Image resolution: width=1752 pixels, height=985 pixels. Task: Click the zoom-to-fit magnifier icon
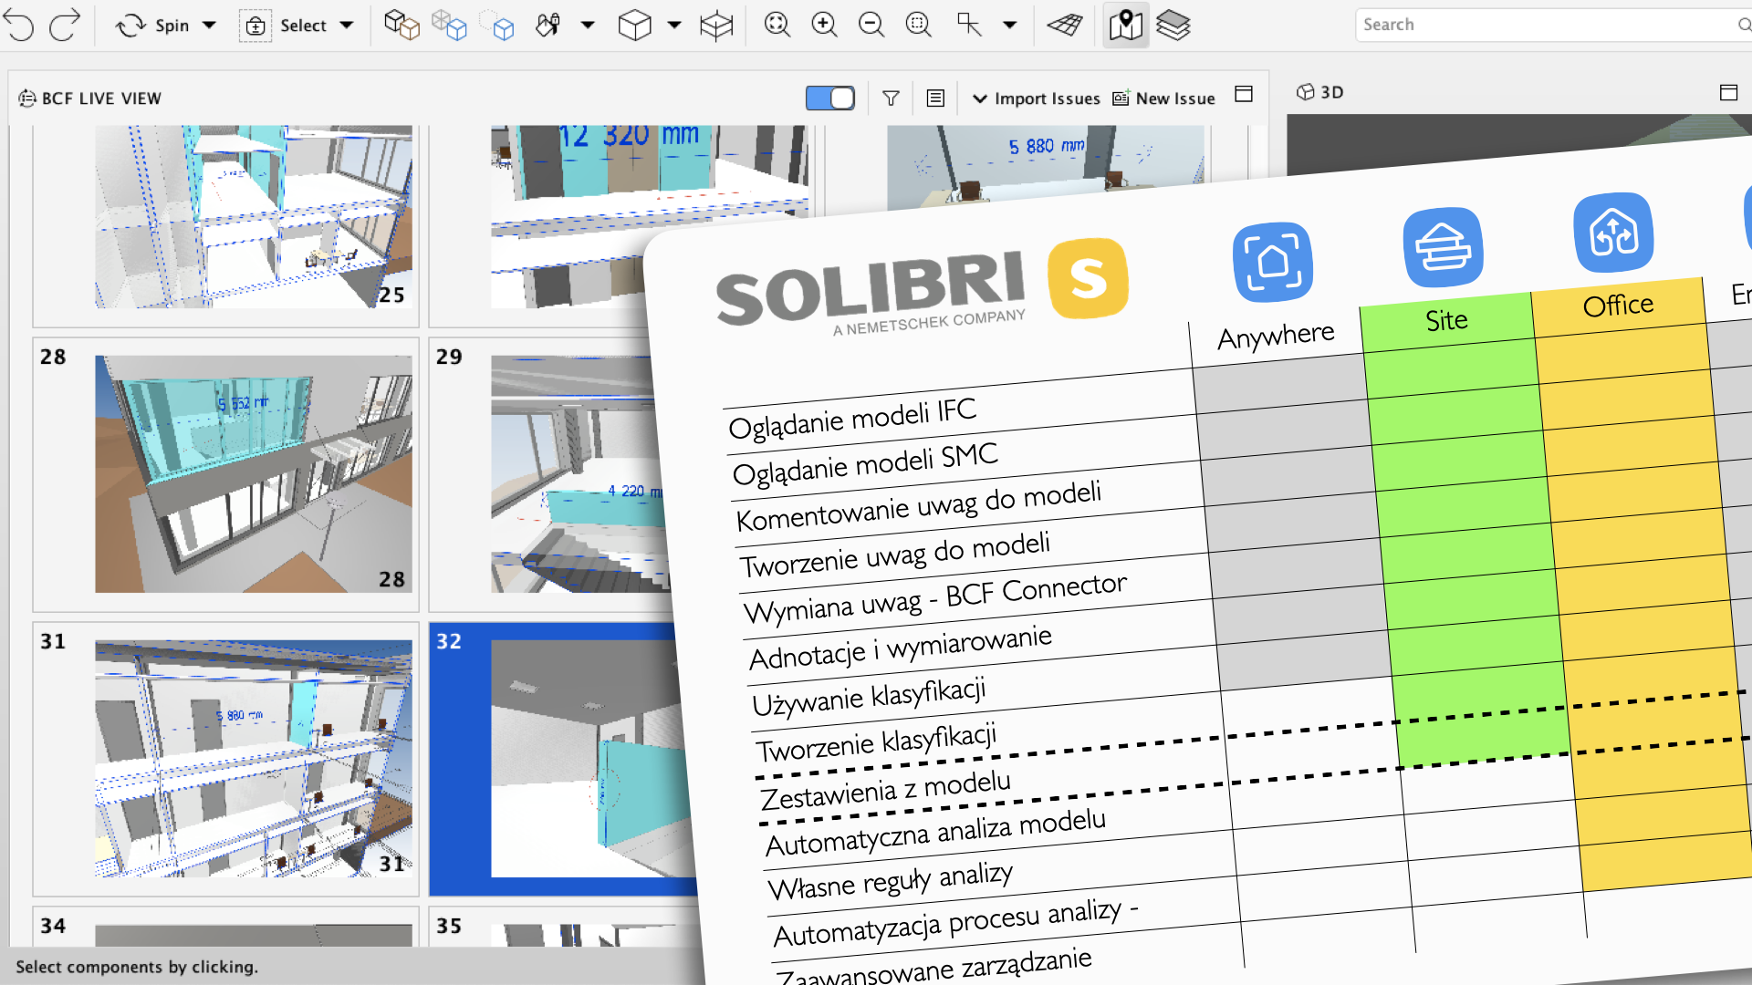click(777, 26)
